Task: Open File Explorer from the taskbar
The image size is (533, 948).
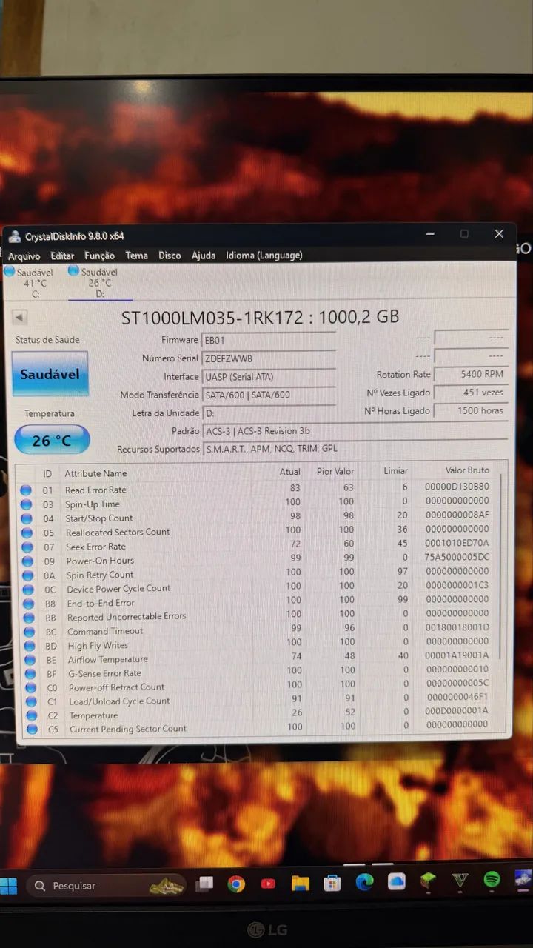Action: tap(300, 883)
